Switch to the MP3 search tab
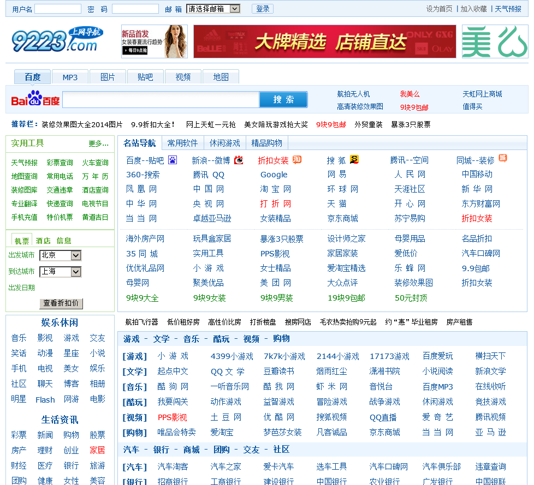This screenshot has width=534, height=485. (x=70, y=77)
